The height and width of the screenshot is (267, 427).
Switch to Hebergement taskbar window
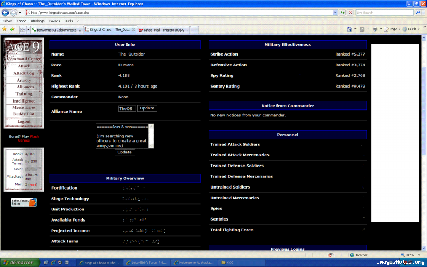(194, 263)
